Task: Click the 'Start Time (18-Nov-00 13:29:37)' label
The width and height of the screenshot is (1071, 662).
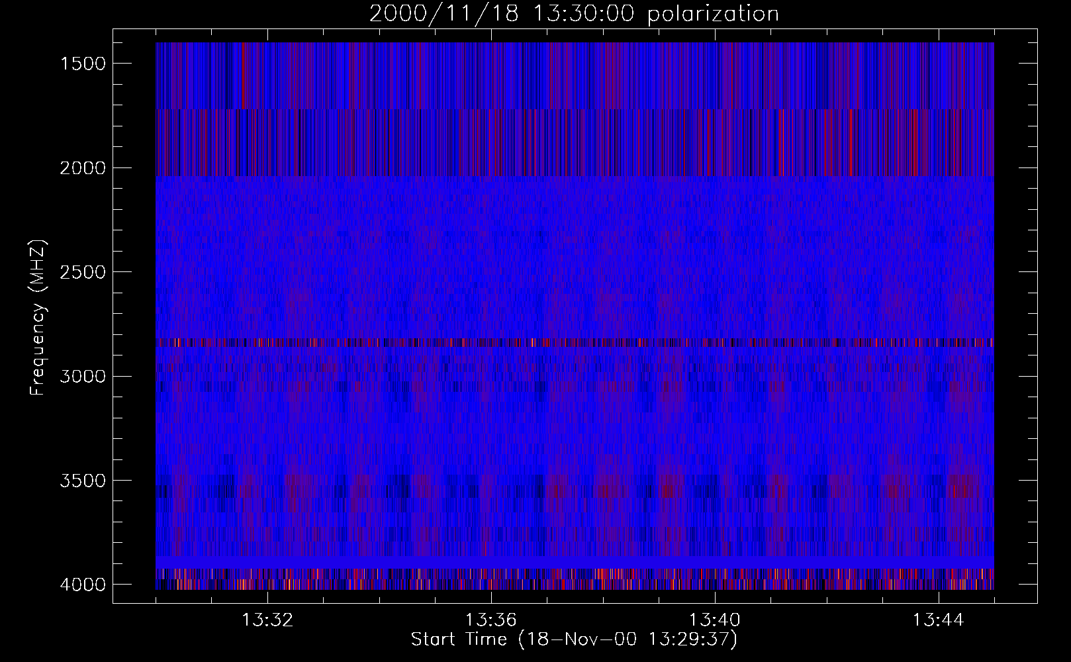Action: [x=574, y=639]
